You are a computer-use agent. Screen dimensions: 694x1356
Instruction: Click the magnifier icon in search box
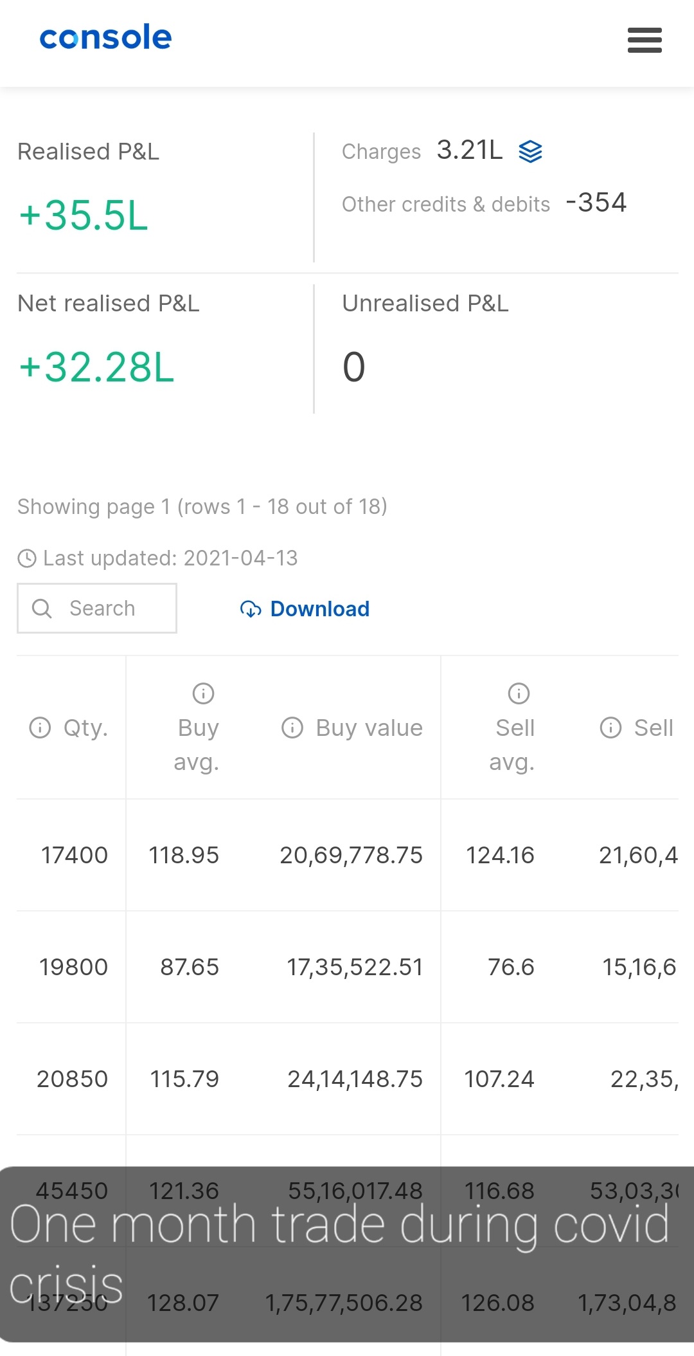click(x=42, y=609)
